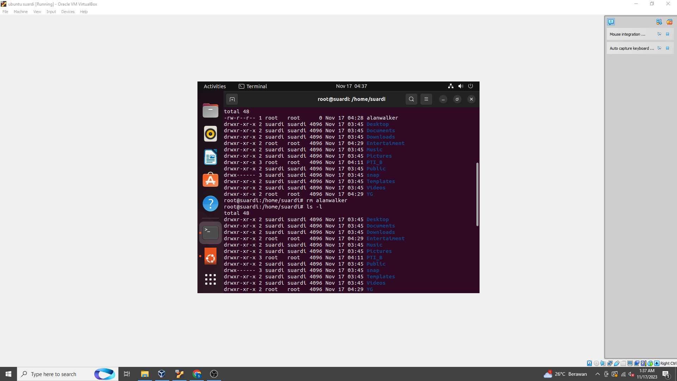677x381 pixels.
Task: Open the VirtualBox Help menu
Action: coord(84,12)
